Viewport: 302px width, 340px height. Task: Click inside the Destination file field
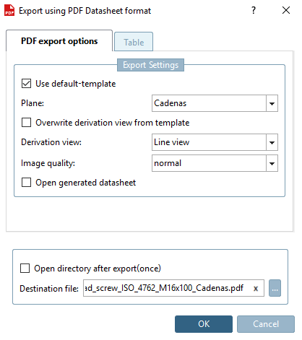coord(173,288)
